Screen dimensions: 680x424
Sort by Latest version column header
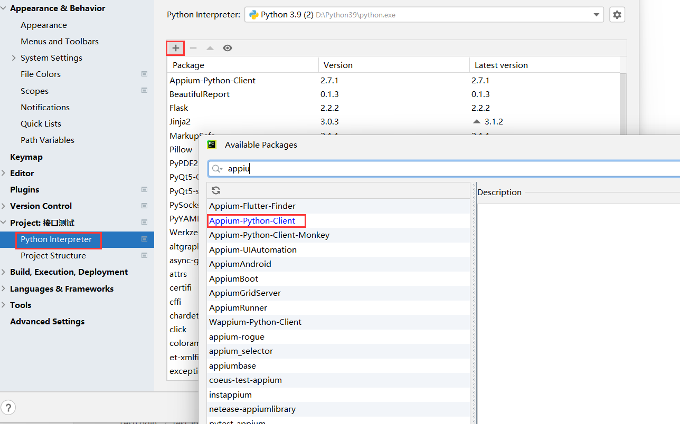[x=544, y=65]
